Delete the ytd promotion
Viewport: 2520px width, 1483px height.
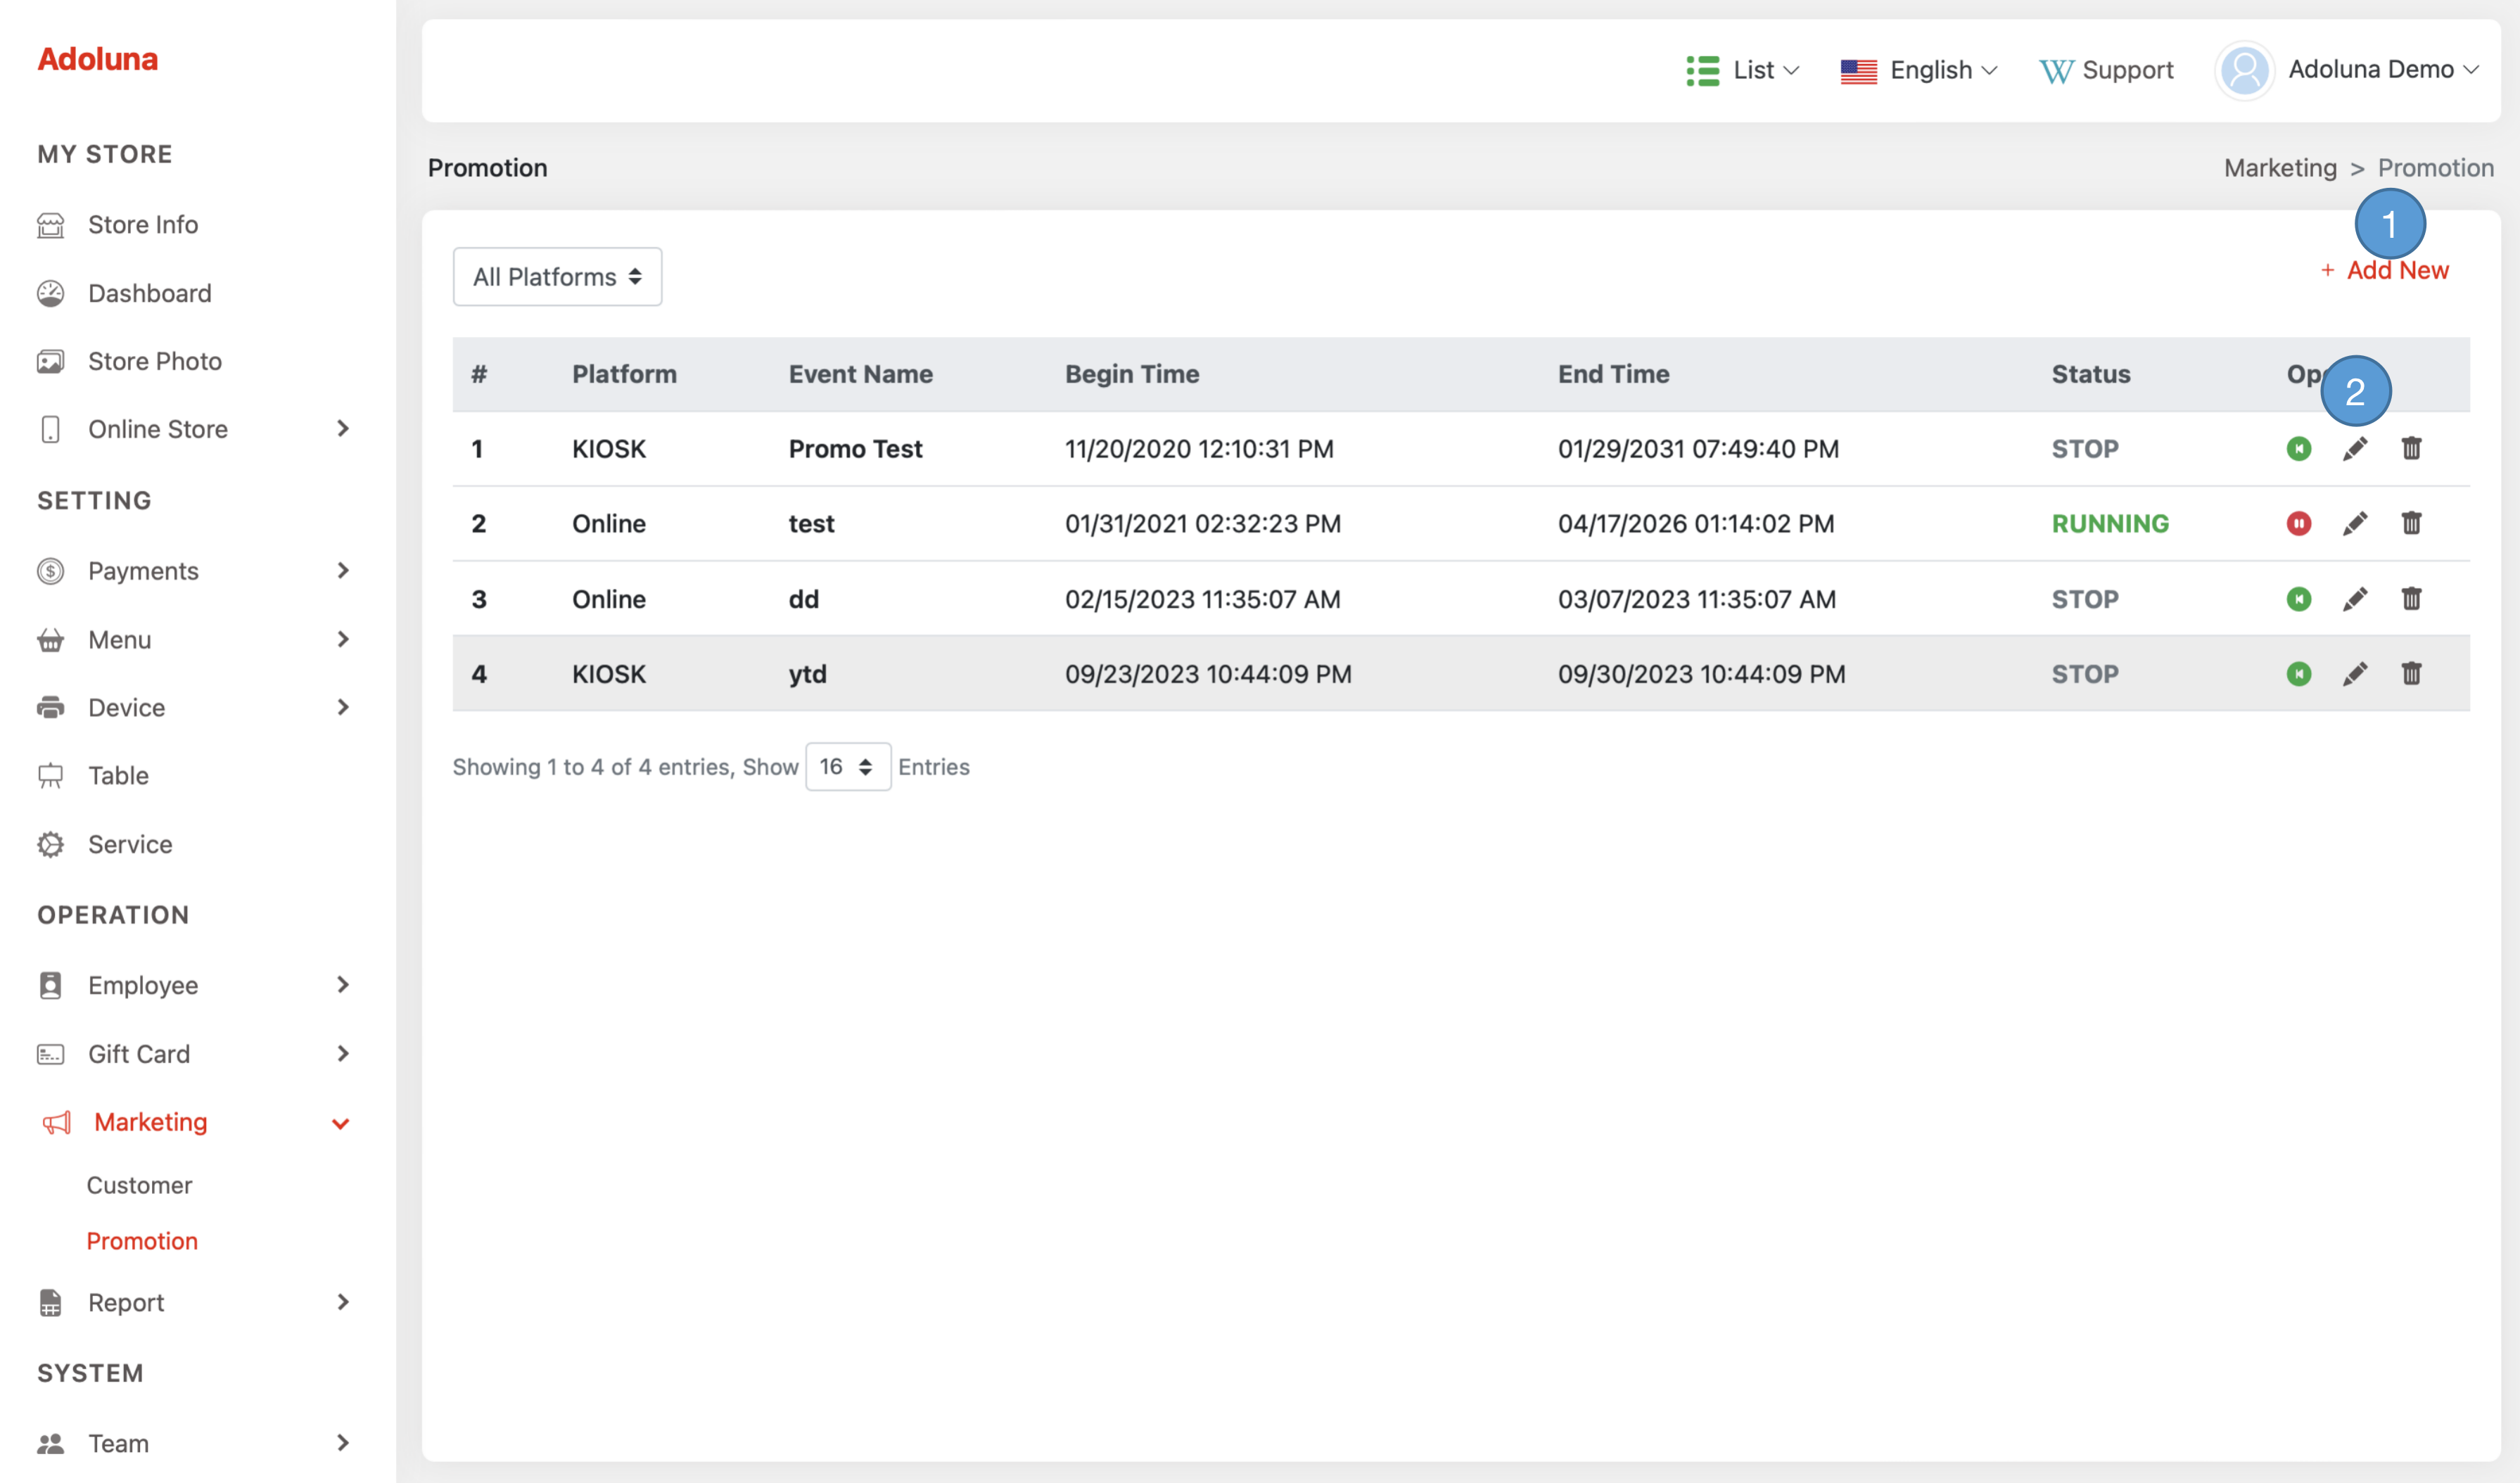coord(2411,674)
